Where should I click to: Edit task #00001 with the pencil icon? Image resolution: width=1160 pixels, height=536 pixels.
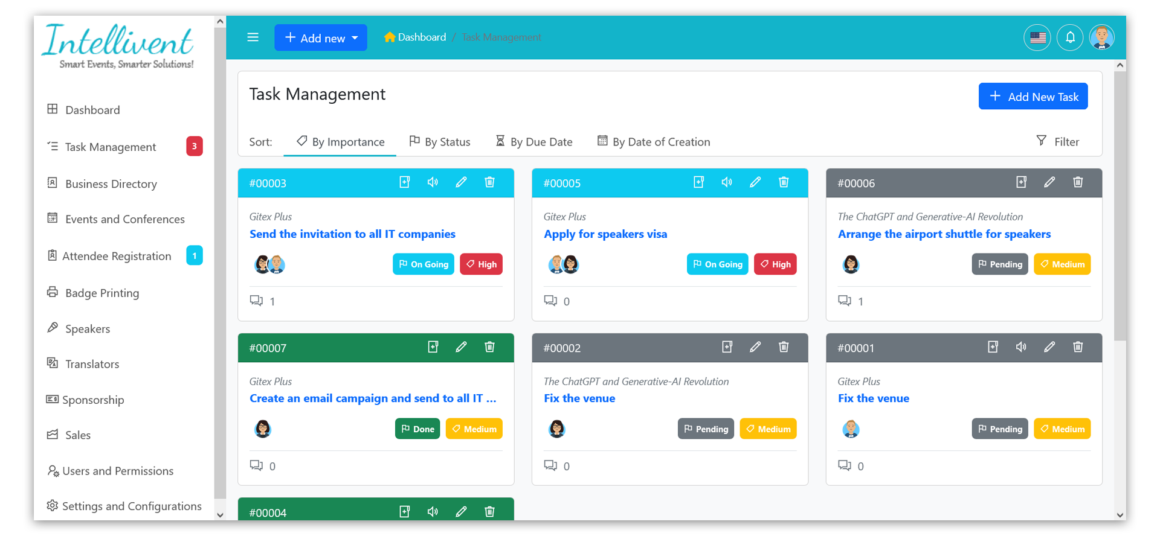click(x=1050, y=347)
